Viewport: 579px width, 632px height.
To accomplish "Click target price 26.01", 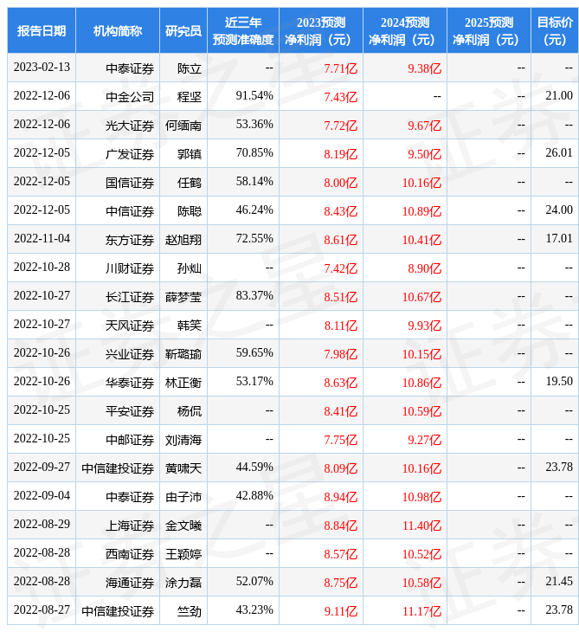I will coord(559,152).
